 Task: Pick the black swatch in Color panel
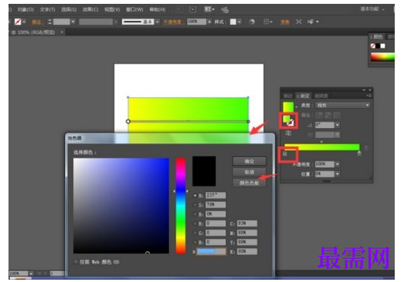coord(378,45)
